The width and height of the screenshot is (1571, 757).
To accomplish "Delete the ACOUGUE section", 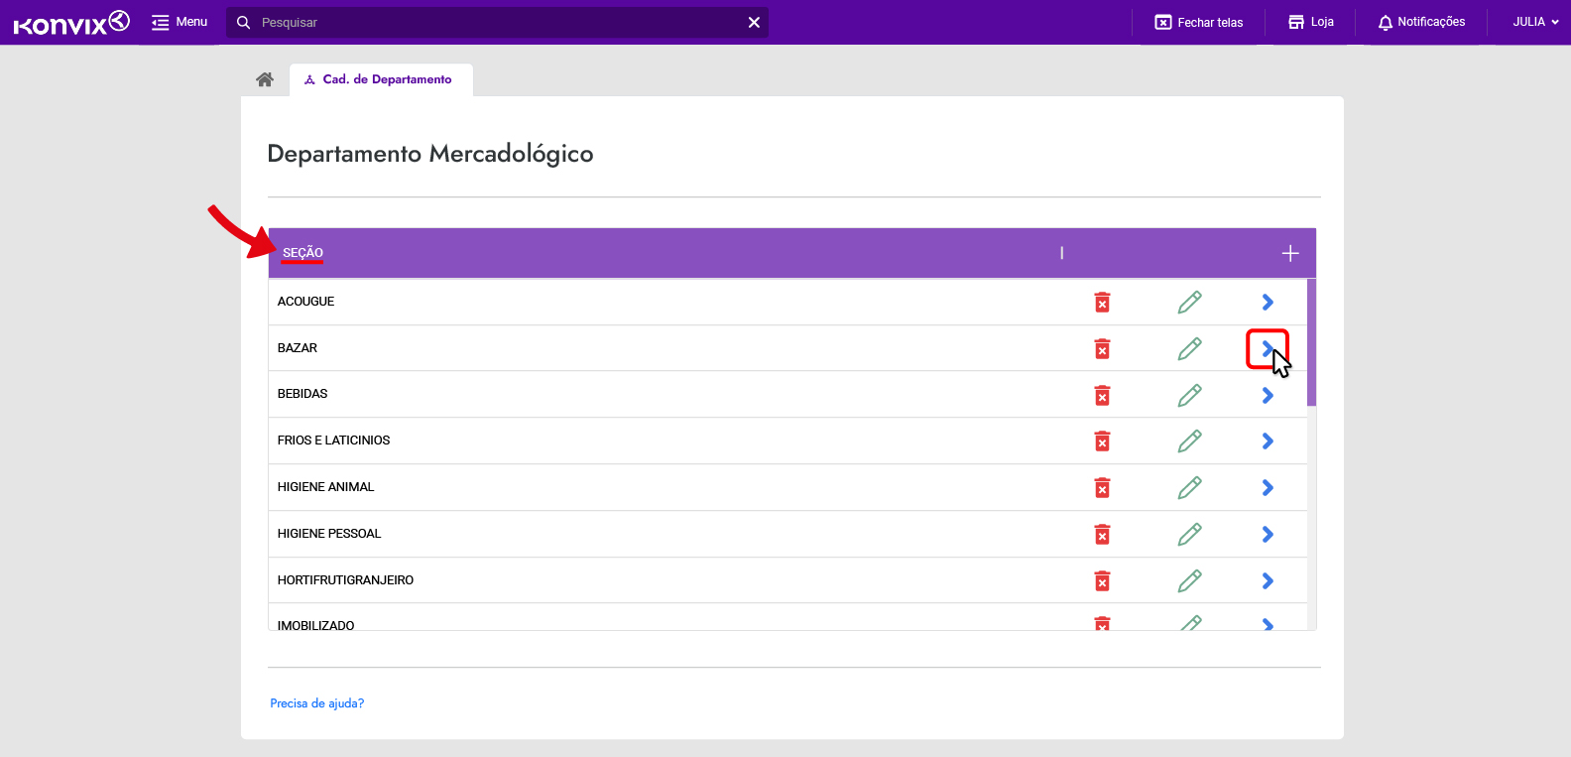I will pyautogui.click(x=1102, y=302).
